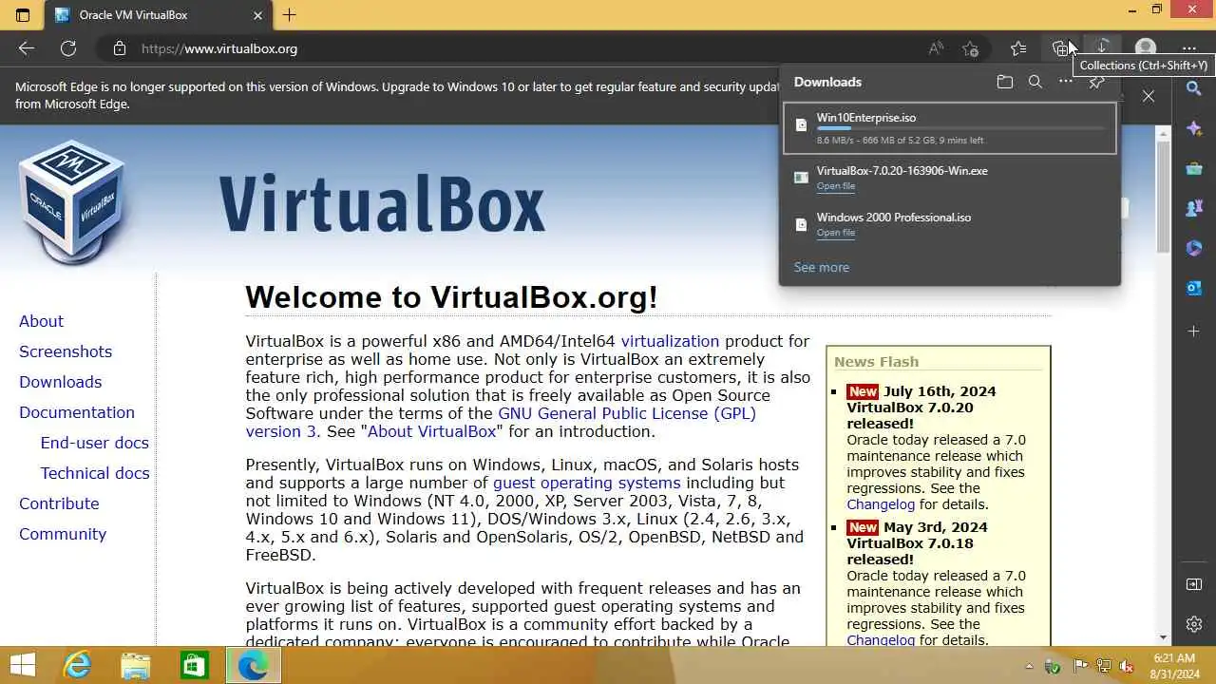Viewport: 1216px width, 684px height.
Task: Select Win10Enterprise.iso download entry
Action: (950, 127)
